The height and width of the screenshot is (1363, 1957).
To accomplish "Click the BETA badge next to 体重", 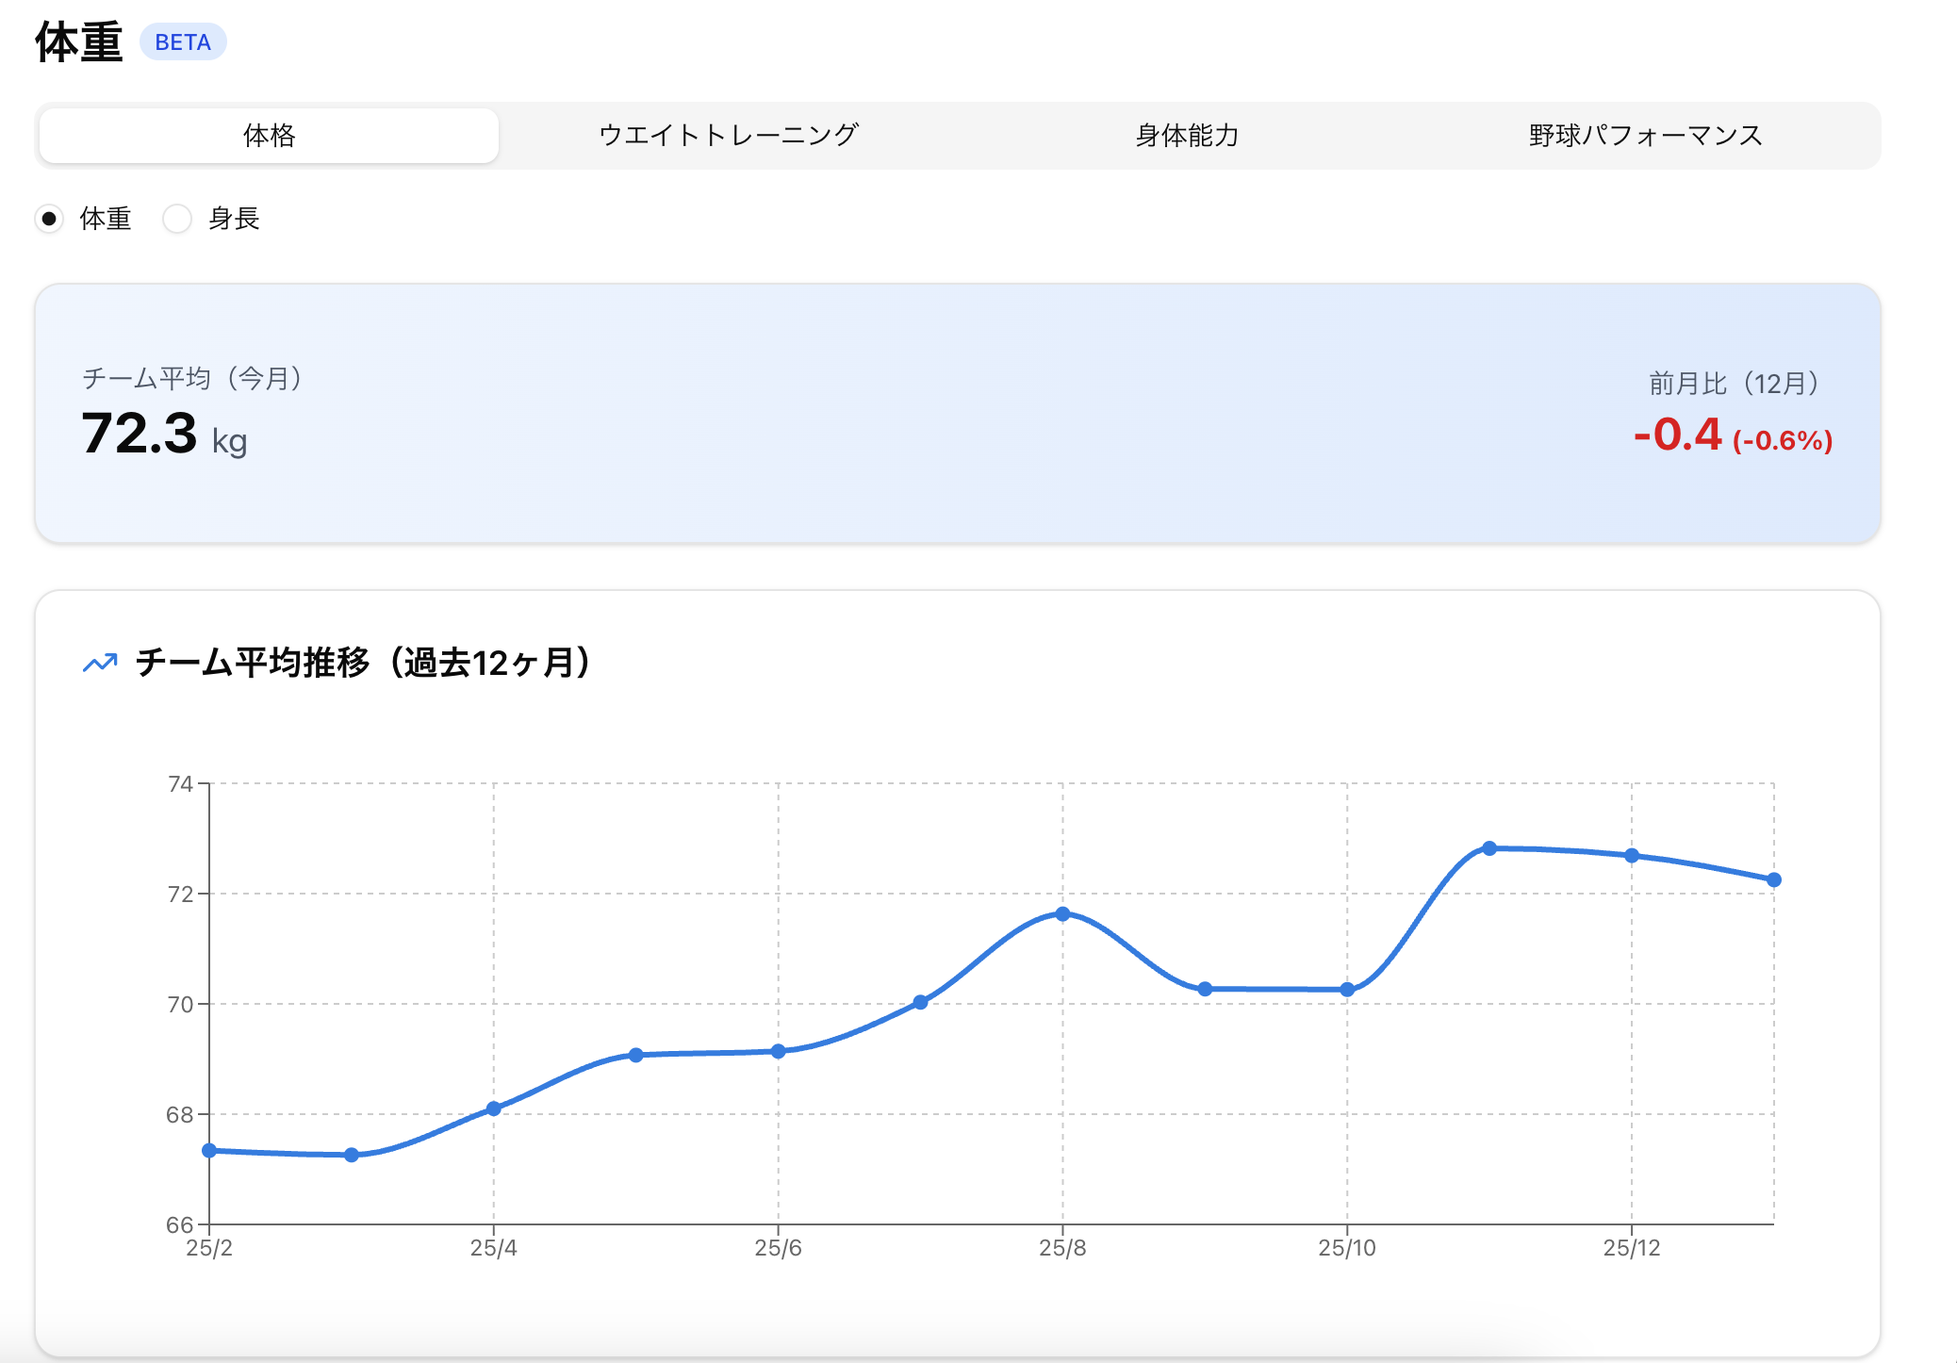I will click(x=183, y=42).
